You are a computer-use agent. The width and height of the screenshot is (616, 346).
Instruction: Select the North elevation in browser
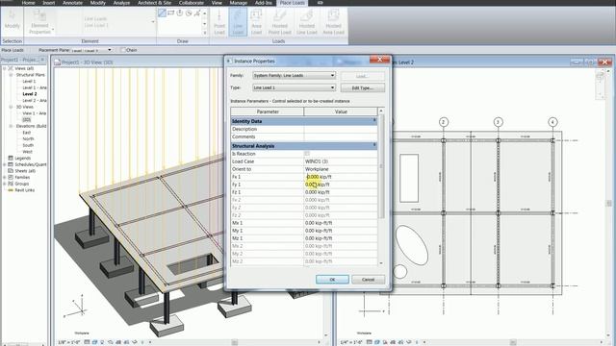[x=28, y=138]
